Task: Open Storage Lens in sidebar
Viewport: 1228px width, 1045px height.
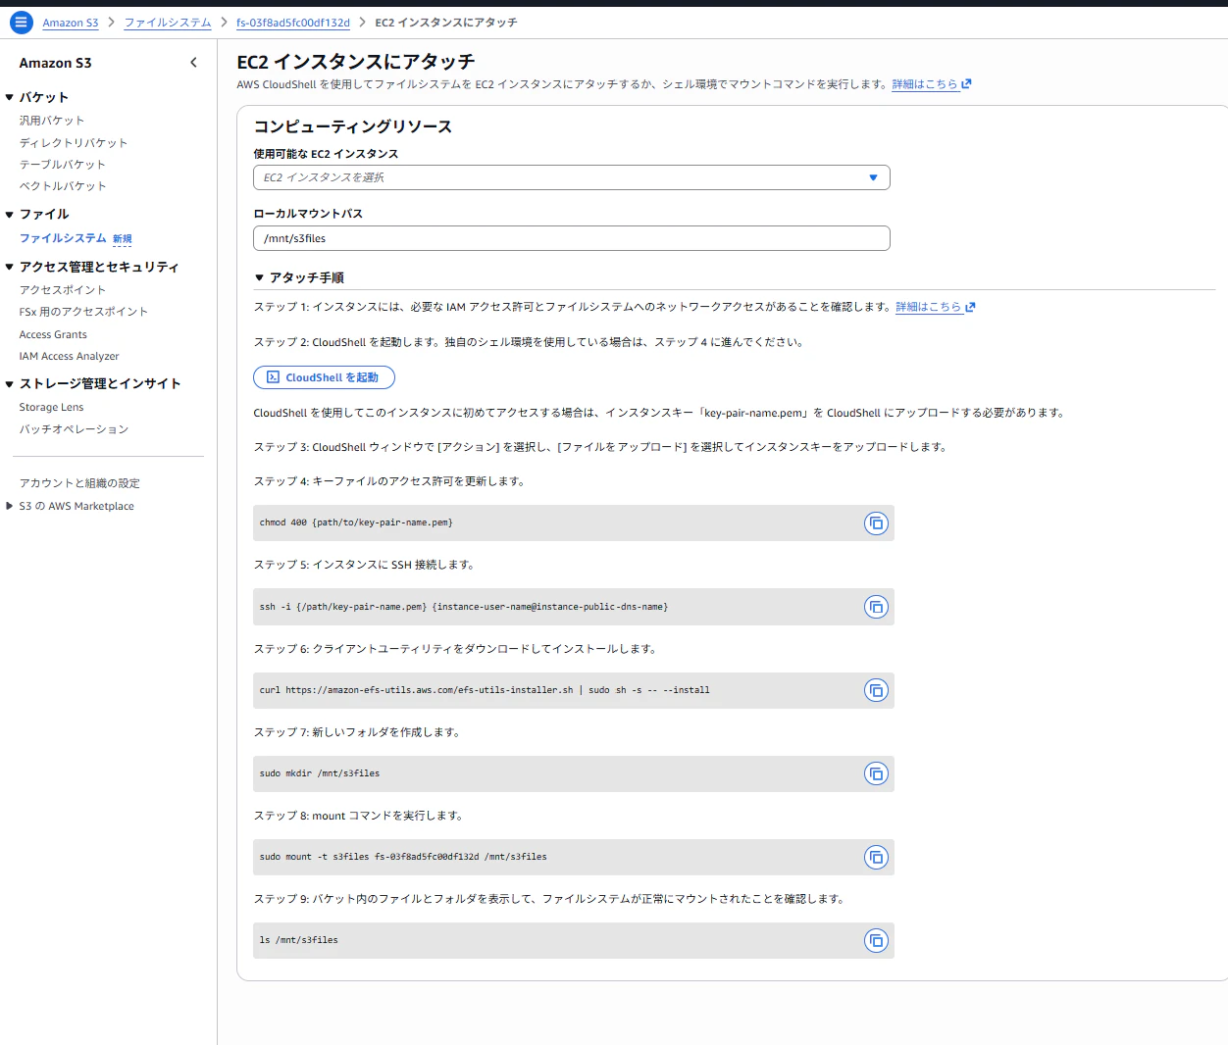Action: coord(51,408)
